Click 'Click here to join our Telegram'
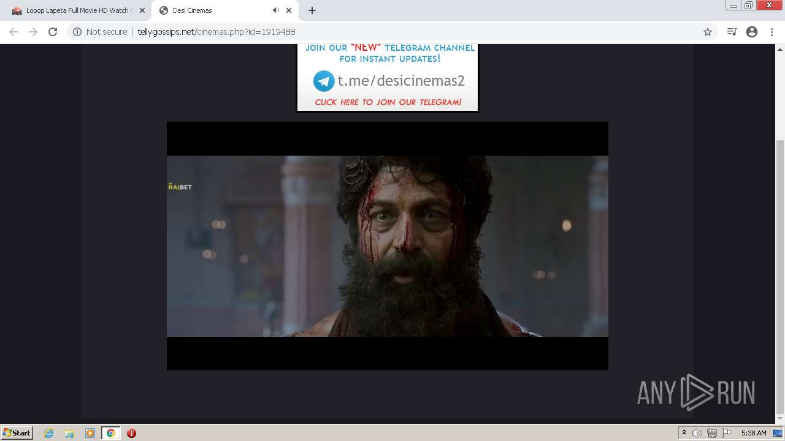The height and width of the screenshot is (441, 785). tap(388, 102)
